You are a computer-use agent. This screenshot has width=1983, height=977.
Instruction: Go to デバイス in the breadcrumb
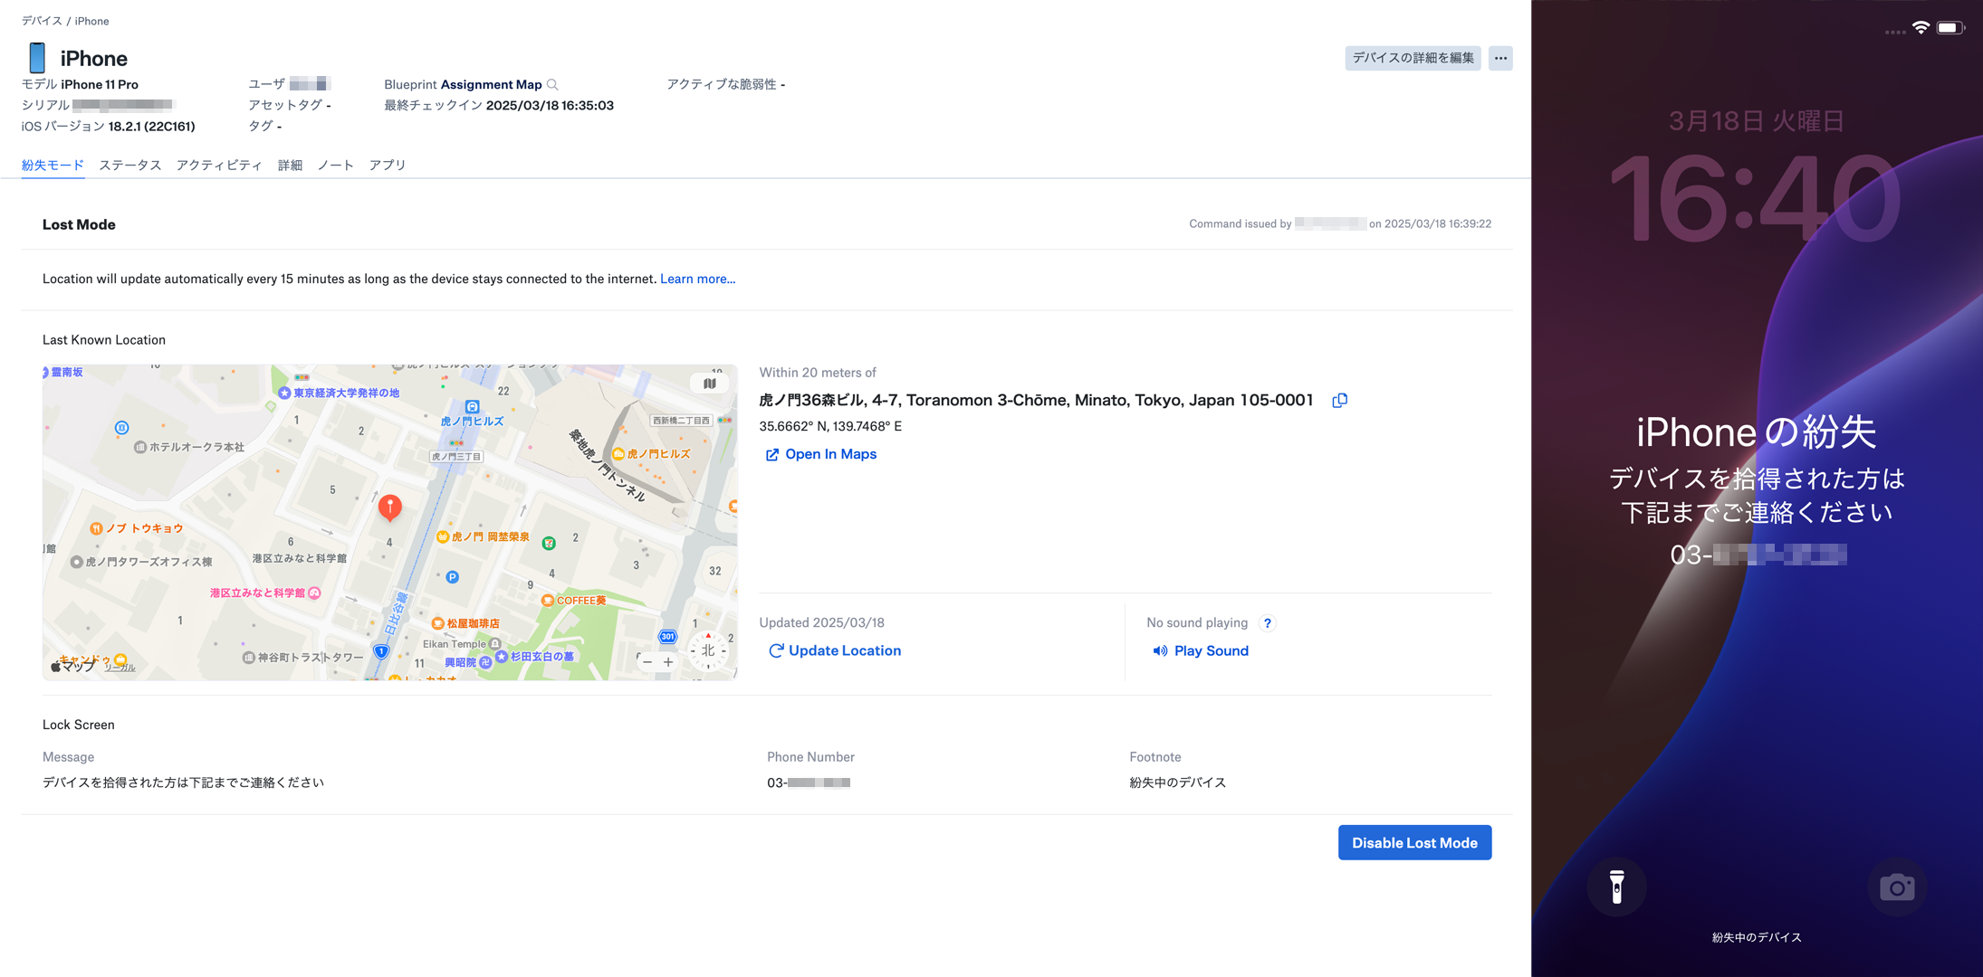pyautogui.click(x=42, y=21)
